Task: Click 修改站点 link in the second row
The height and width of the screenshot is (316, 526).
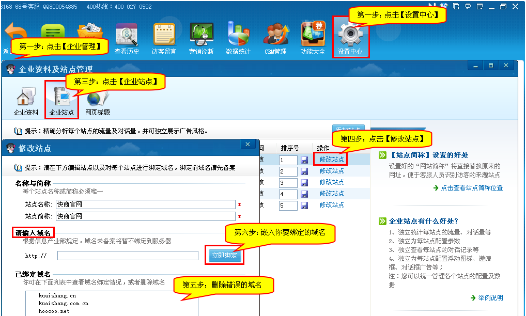Action: click(332, 171)
